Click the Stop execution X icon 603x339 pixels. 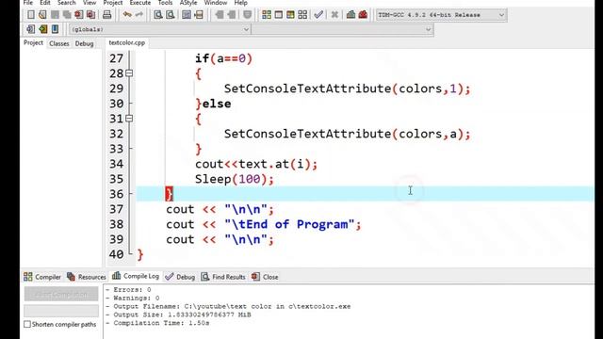pyautogui.click(x=334, y=15)
